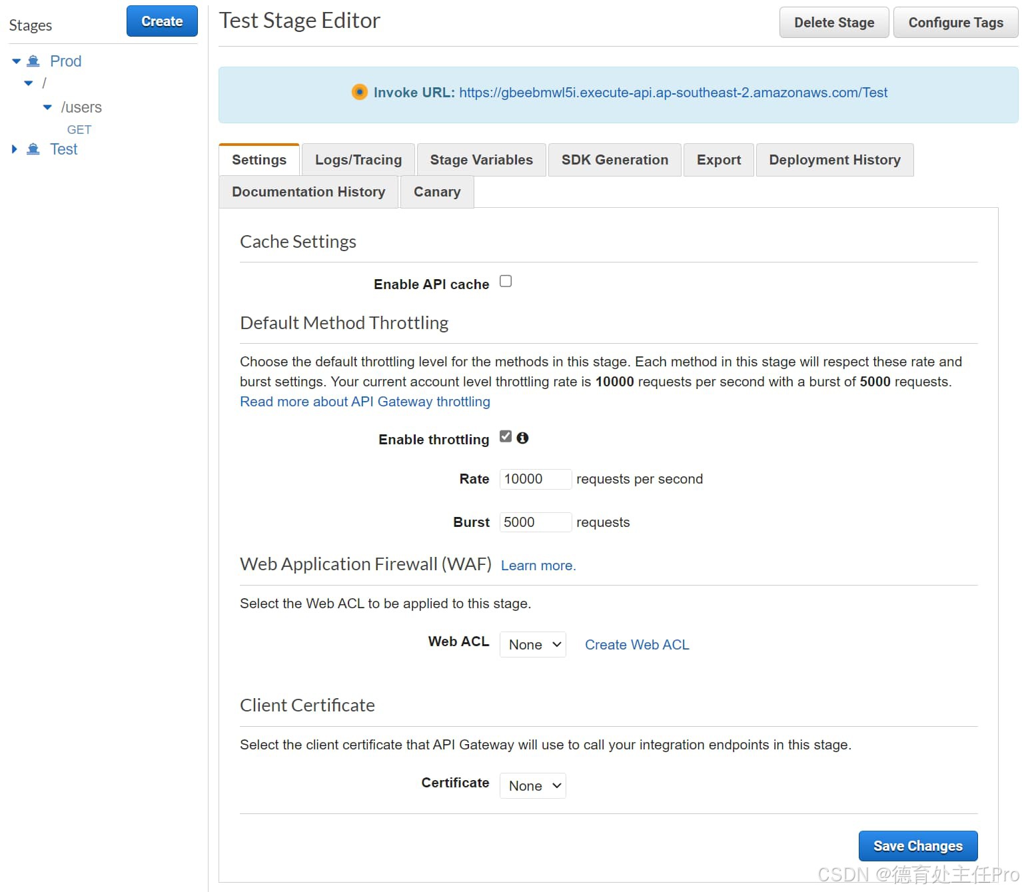Select the Export tab
Viewport: 1022px width, 892px height.
(x=719, y=160)
